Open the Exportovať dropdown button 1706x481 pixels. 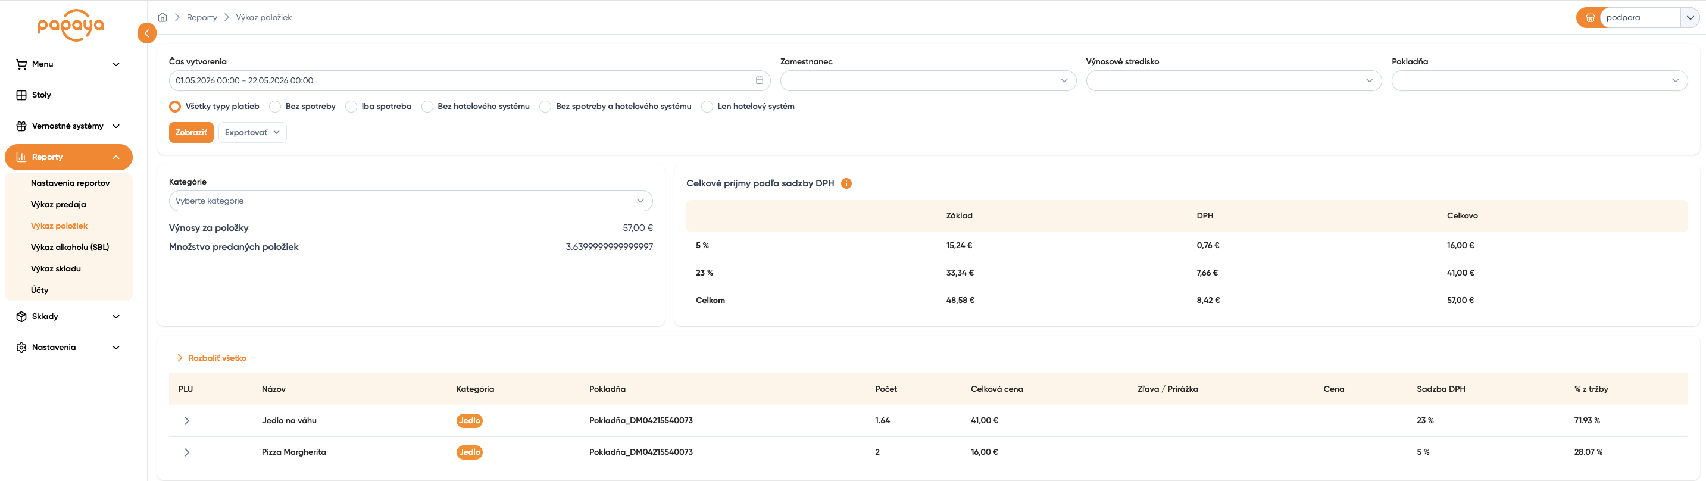252,133
